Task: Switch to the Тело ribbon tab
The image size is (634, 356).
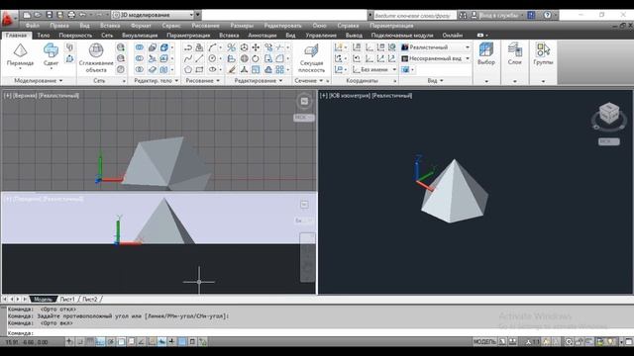Action: [44, 36]
